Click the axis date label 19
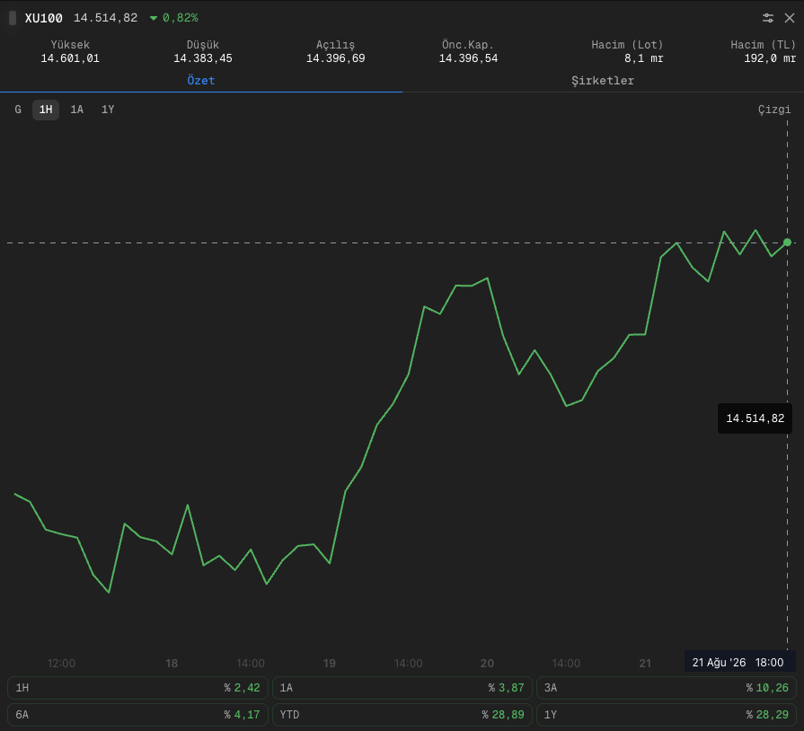The image size is (804, 731). (x=329, y=664)
